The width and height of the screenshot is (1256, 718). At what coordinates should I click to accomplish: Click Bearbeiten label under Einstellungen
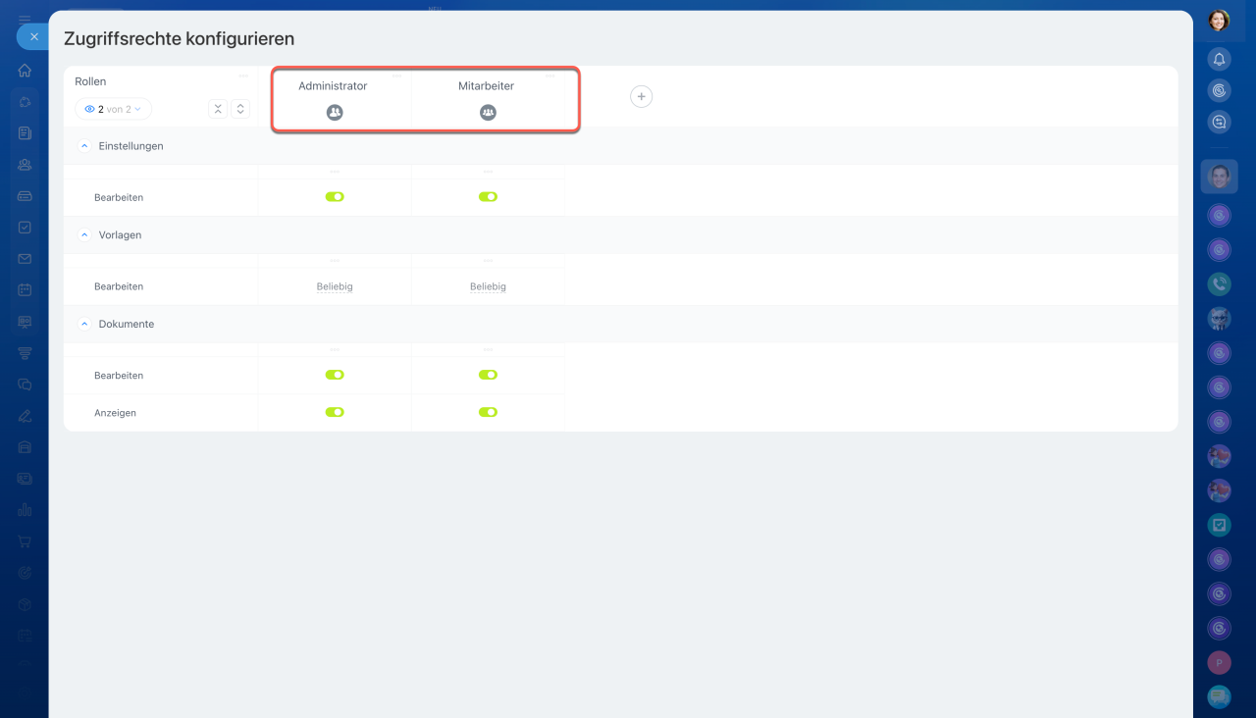pos(119,197)
